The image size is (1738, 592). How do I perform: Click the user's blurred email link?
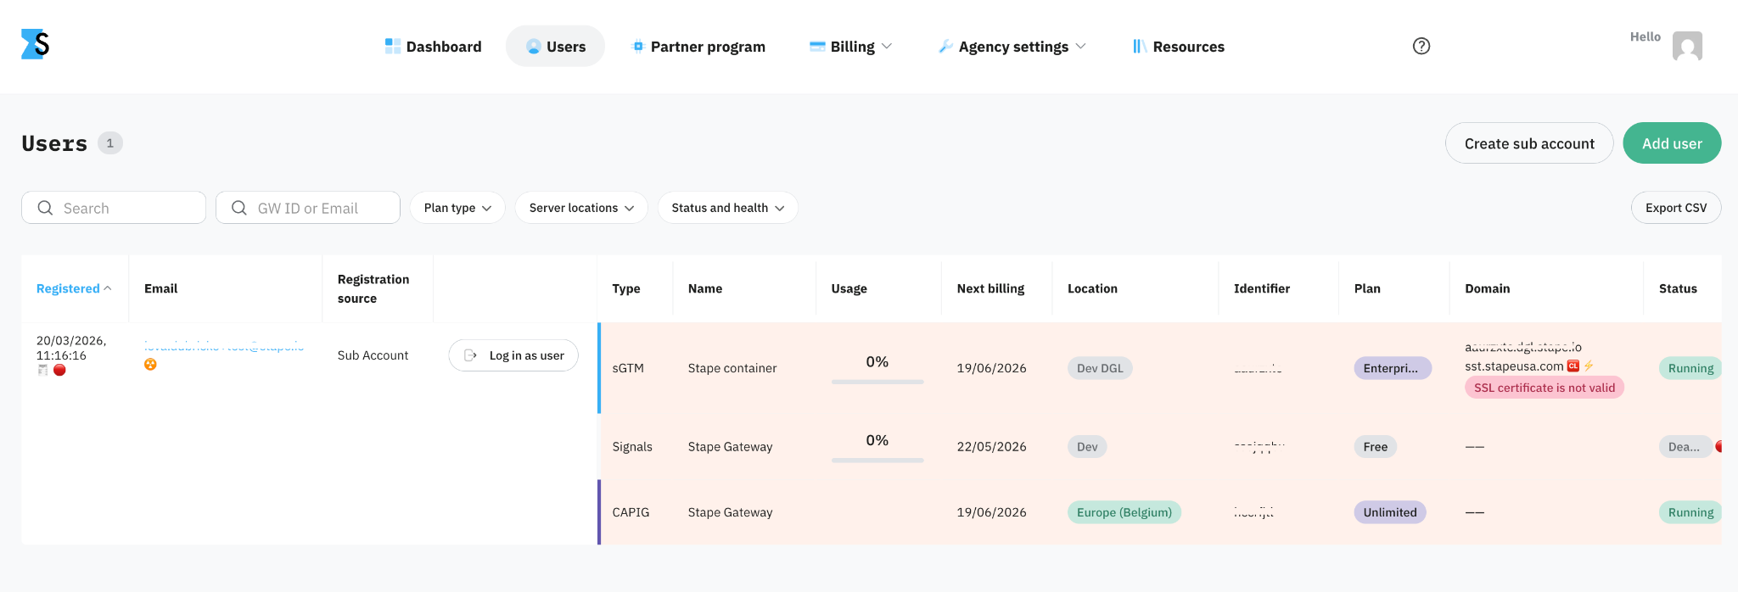(x=224, y=346)
